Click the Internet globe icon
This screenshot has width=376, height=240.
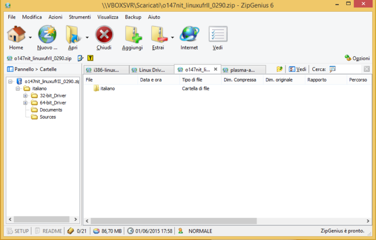point(189,35)
